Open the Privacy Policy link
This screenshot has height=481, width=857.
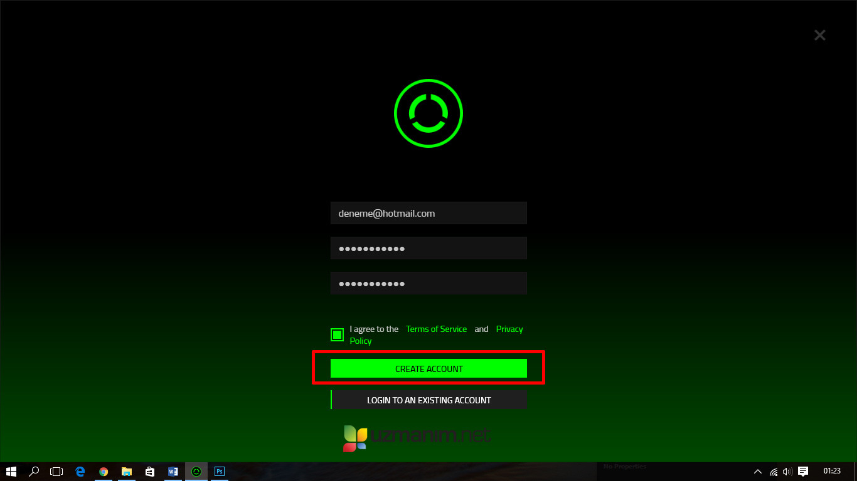click(436, 335)
